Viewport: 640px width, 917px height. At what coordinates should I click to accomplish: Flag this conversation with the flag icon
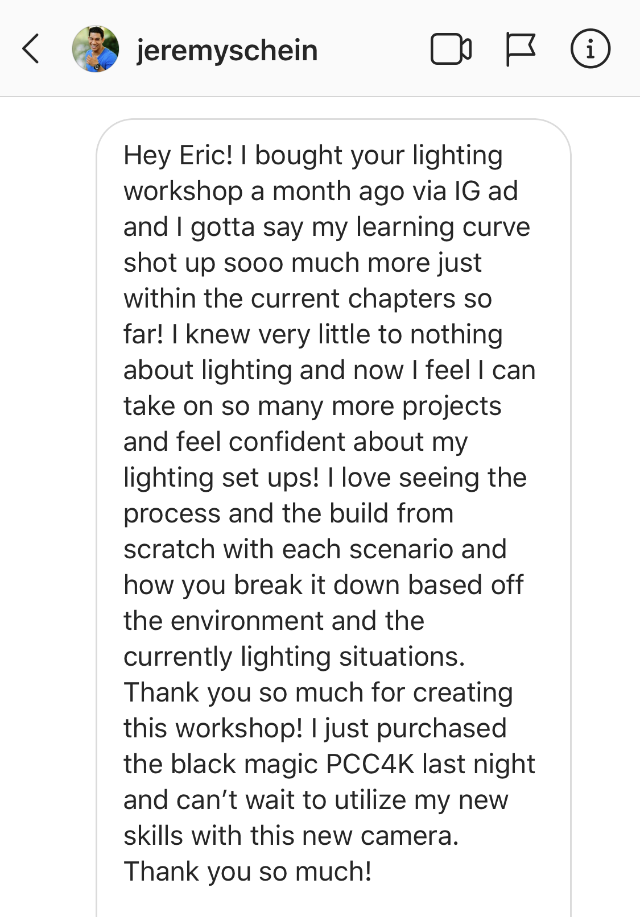tap(520, 49)
